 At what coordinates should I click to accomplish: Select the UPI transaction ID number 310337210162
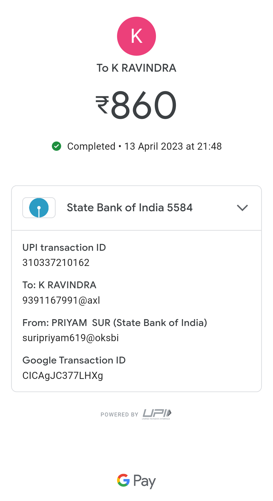pos(56,263)
